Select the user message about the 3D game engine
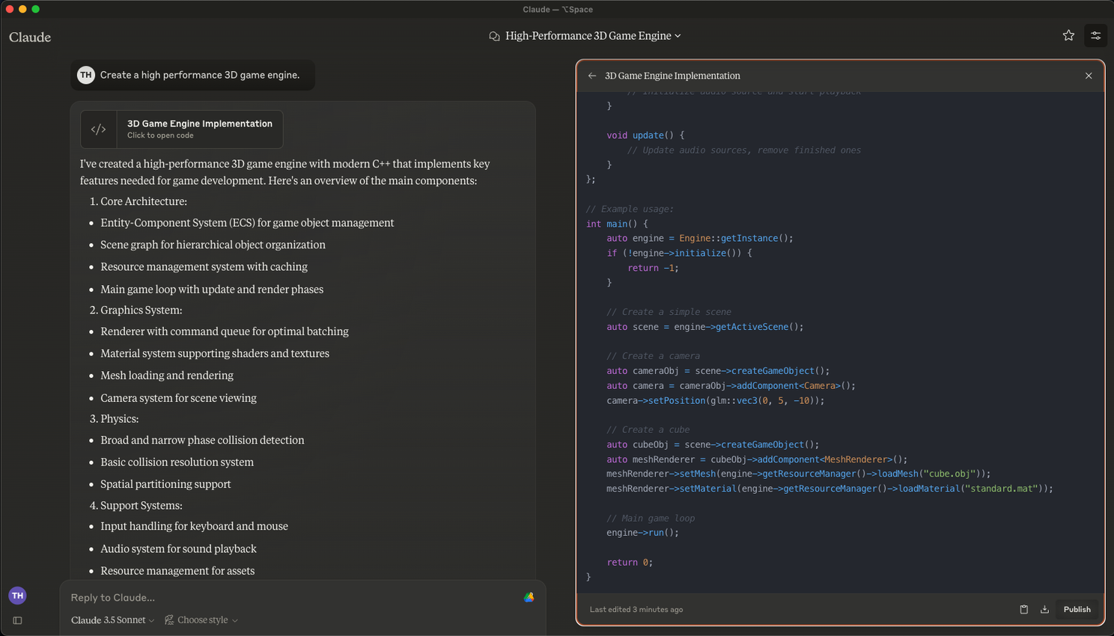The width and height of the screenshot is (1114, 636). click(199, 75)
